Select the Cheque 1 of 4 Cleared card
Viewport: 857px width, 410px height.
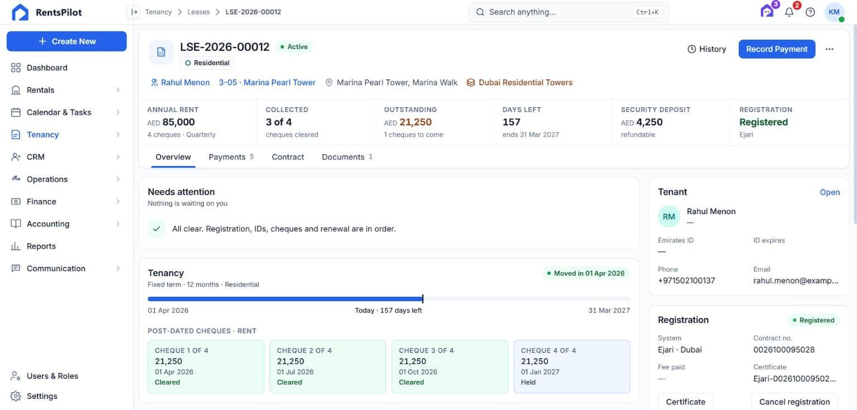tap(206, 366)
